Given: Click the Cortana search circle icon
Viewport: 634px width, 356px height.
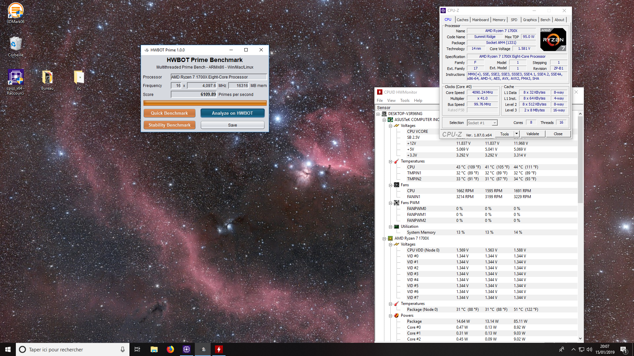Looking at the screenshot, I should [x=22, y=349].
